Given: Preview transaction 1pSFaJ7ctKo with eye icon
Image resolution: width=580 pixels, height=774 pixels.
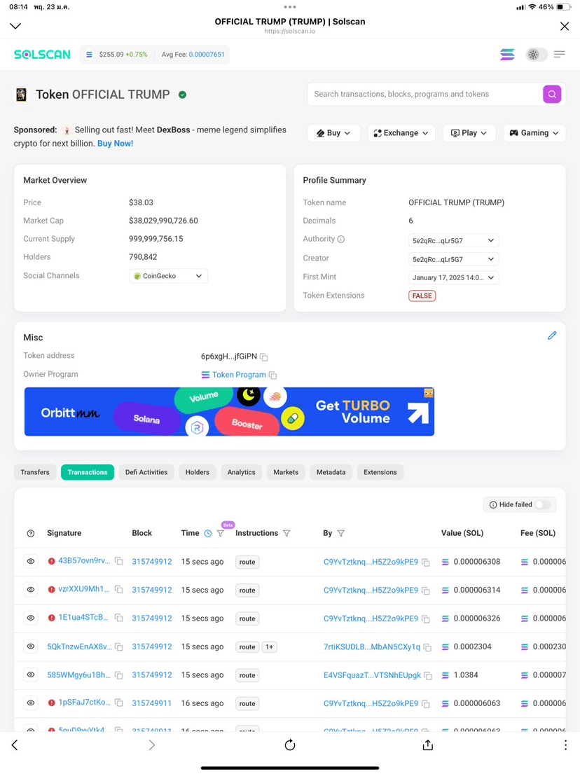Looking at the screenshot, I should click(31, 703).
